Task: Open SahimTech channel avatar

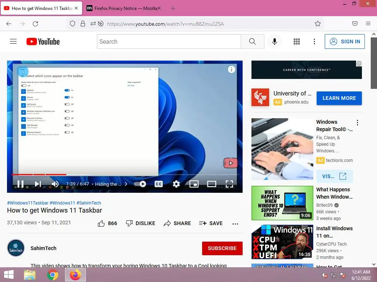Action: (16, 248)
